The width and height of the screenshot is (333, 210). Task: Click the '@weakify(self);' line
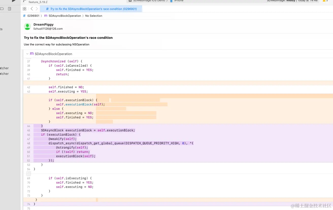click(62, 139)
